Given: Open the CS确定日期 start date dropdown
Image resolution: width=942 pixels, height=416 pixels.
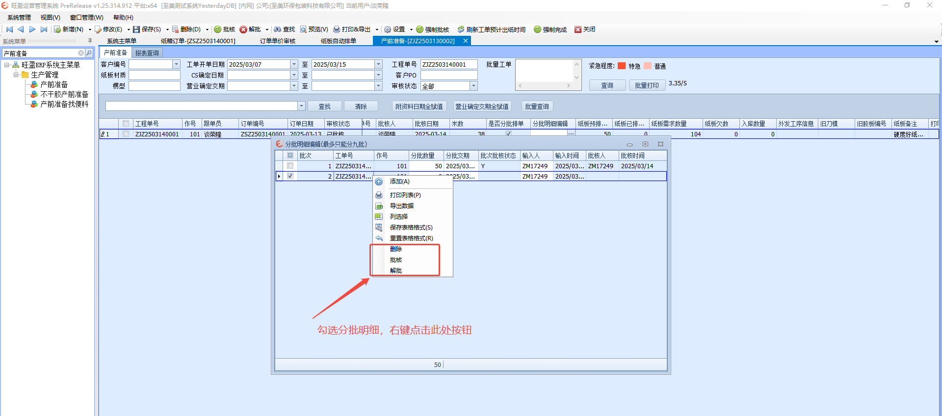Looking at the screenshot, I should point(294,75).
